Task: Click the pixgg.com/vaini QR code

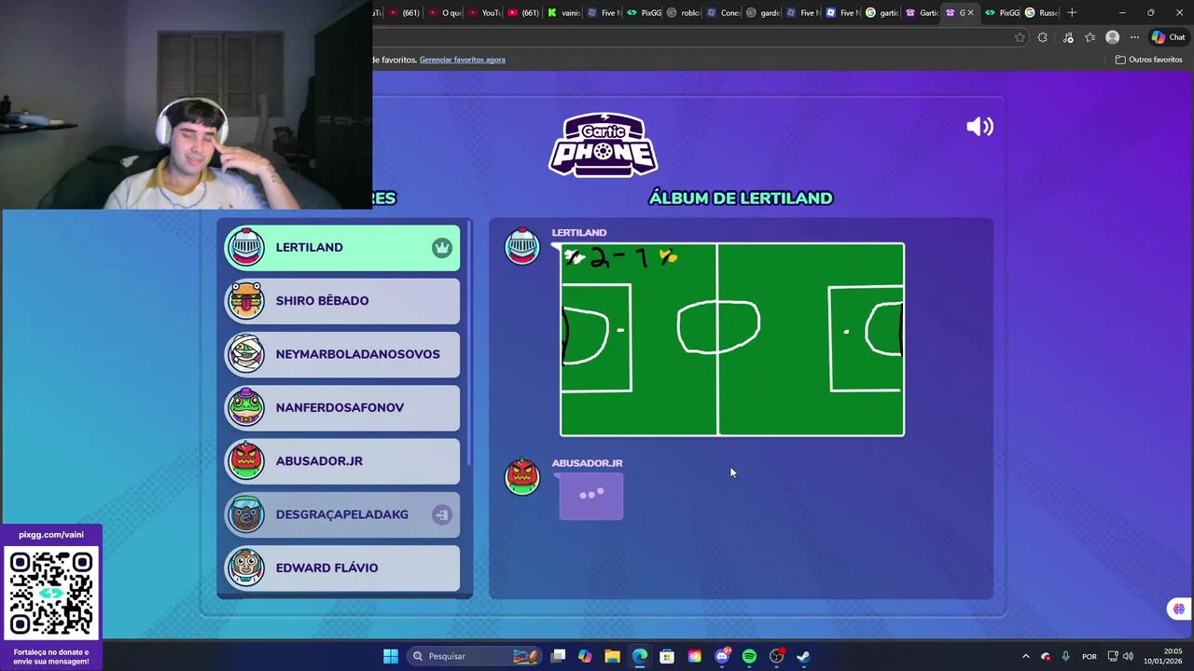Action: click(51, 595)
